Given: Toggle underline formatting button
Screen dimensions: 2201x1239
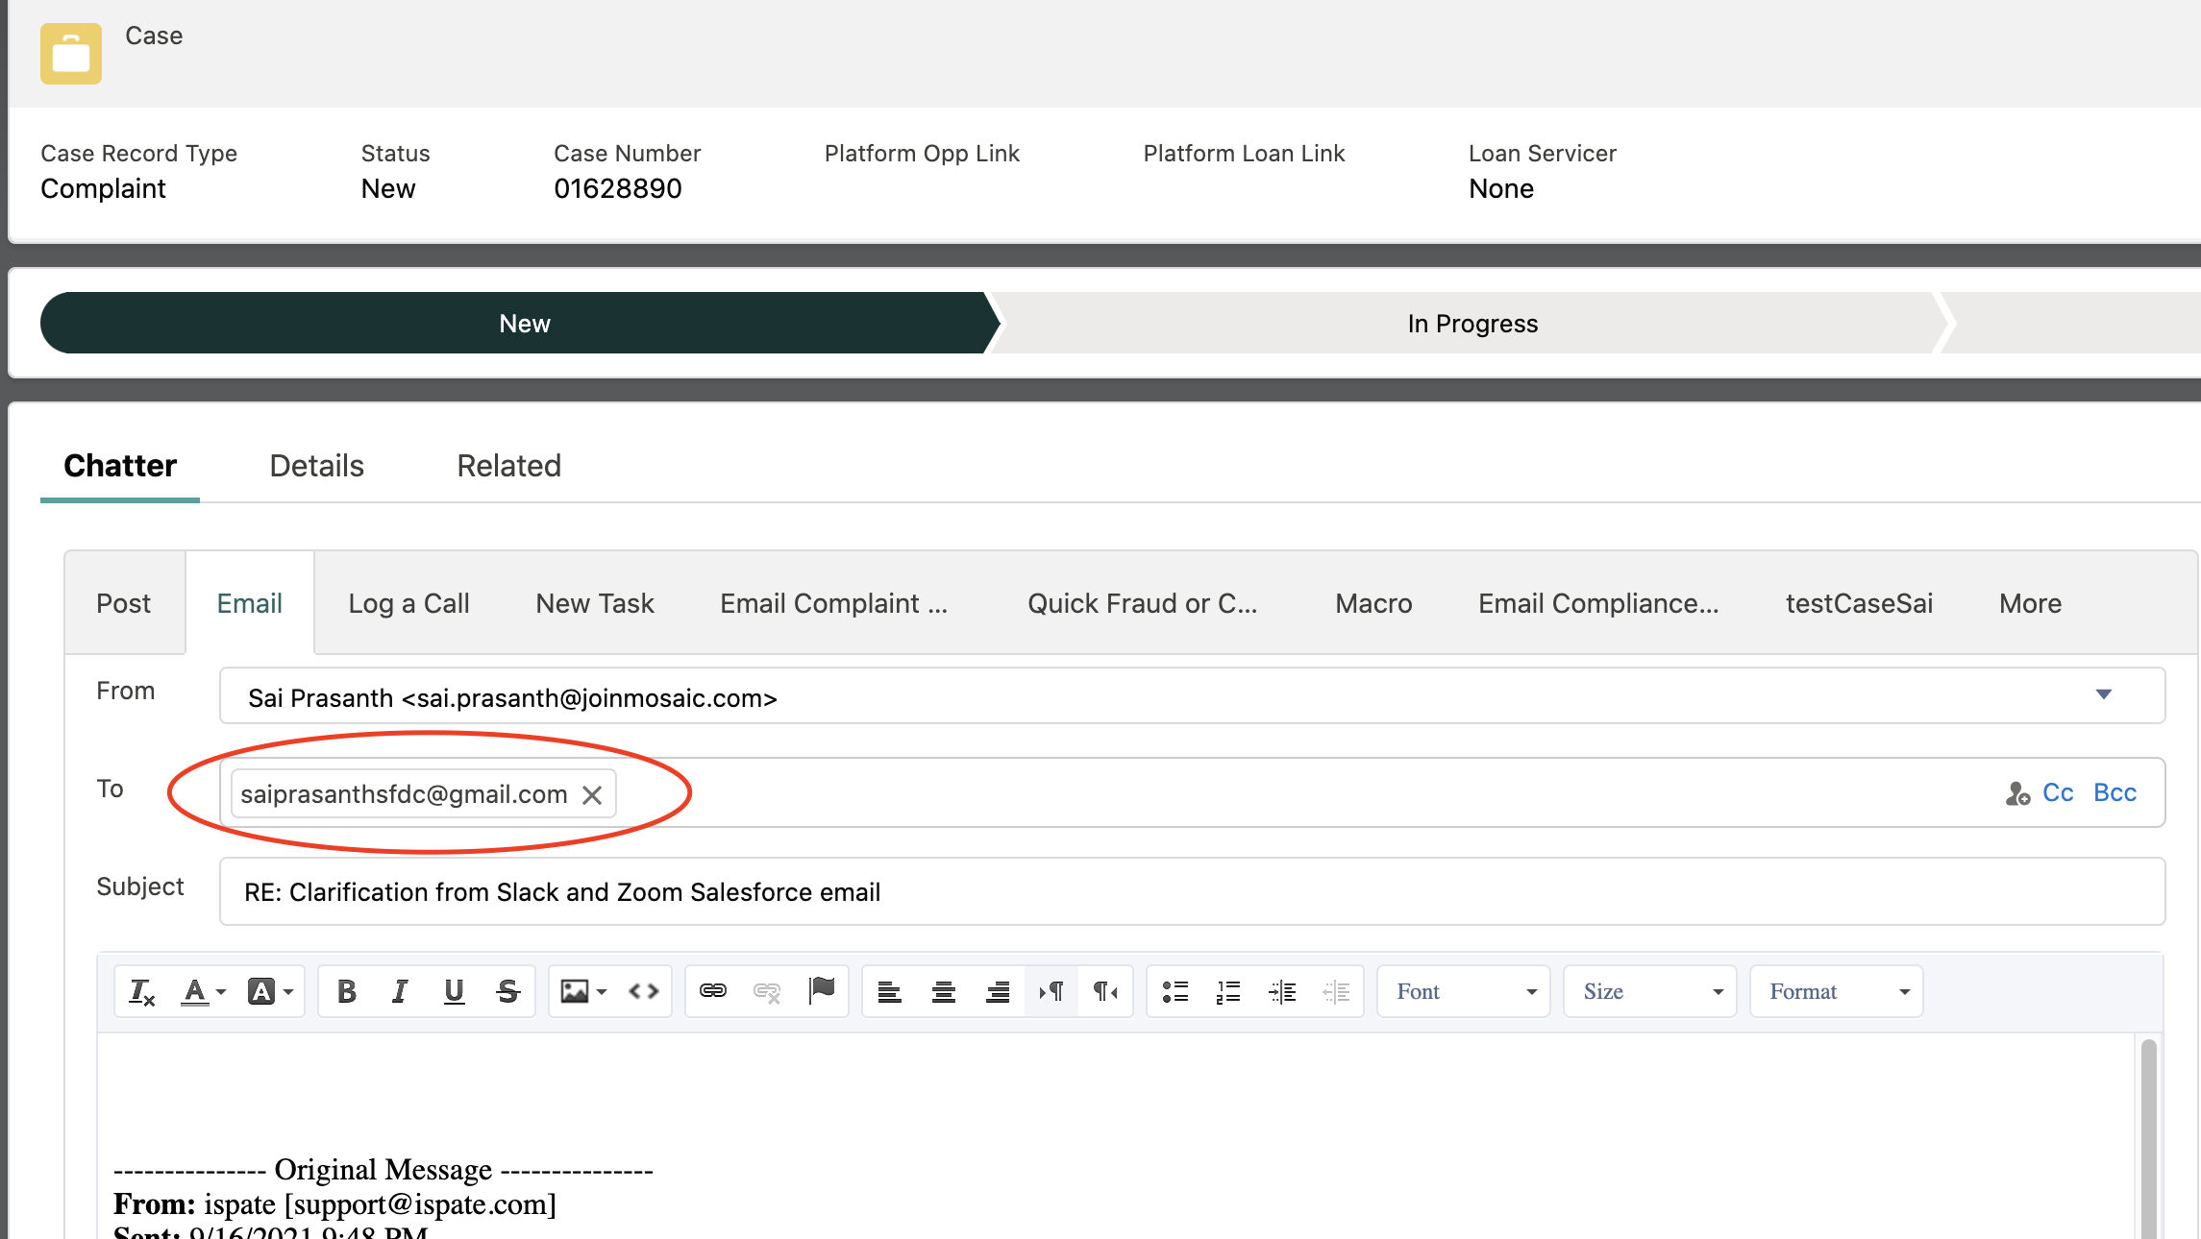Looking at the screenshot, I should click(x=454, y=991).
